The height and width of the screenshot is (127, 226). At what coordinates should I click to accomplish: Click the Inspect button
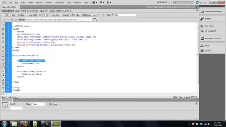pyautogui.click(x=66, y=15)
